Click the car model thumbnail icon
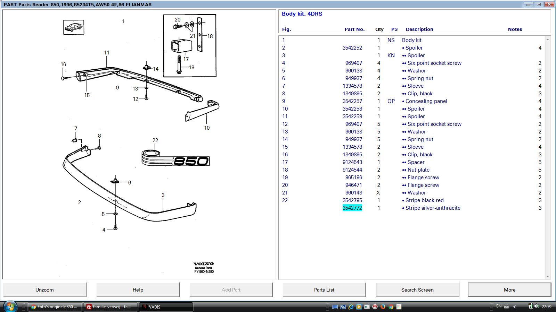 click(74, 27)
